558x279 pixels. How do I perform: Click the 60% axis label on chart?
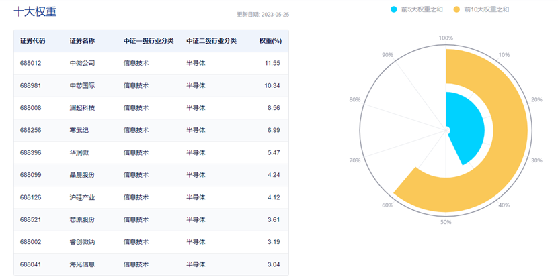point(387,205)
